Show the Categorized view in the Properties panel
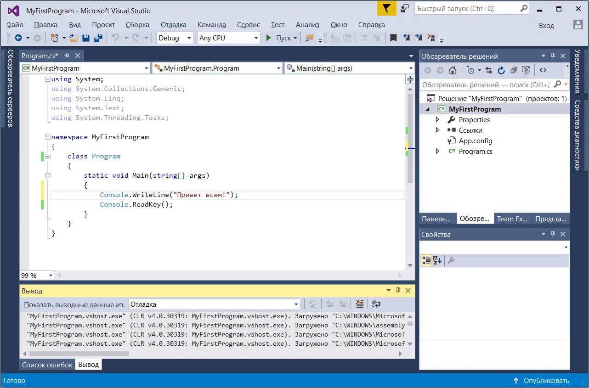 pyautogui.click(x=426, y=261)
